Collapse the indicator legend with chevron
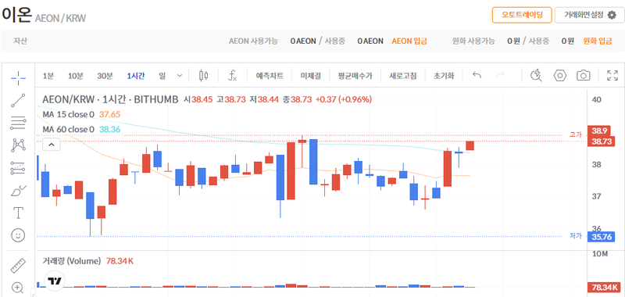Screen dimensions: 625x297 (52, 145)
